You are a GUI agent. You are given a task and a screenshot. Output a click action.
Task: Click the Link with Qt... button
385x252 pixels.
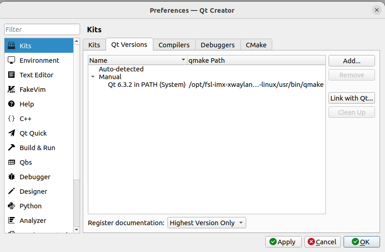(x=352, y=98)
